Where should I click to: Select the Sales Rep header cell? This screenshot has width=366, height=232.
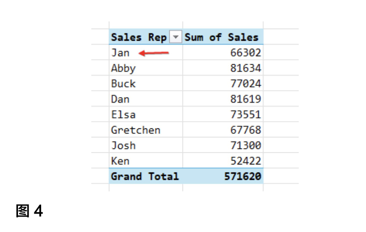coord(138,38)
